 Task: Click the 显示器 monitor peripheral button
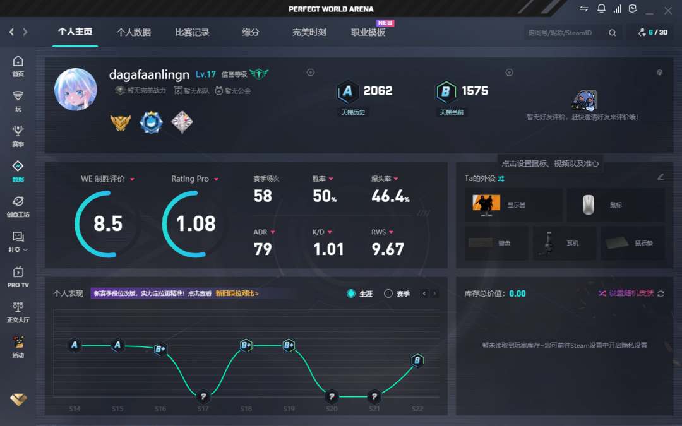click(x=513, y=204)
